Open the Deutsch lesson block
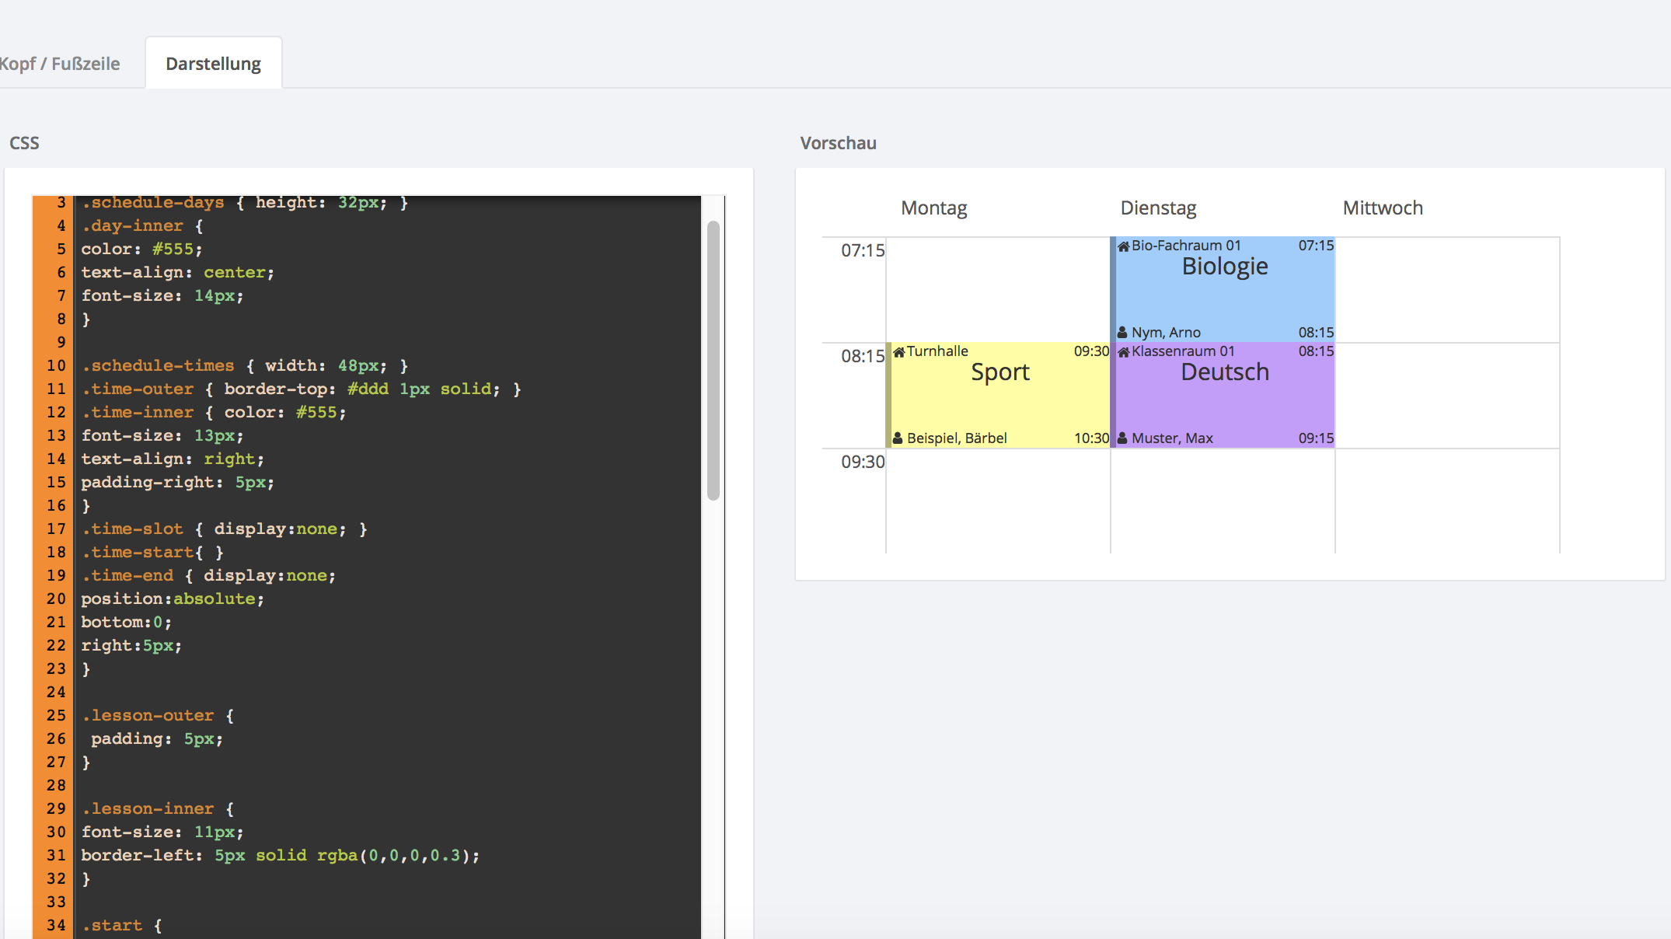 (1223, 395)
